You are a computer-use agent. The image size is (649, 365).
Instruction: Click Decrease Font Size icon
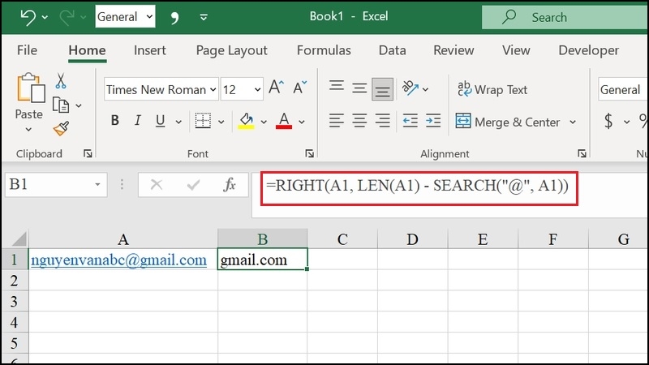click(x=299, y=88)
